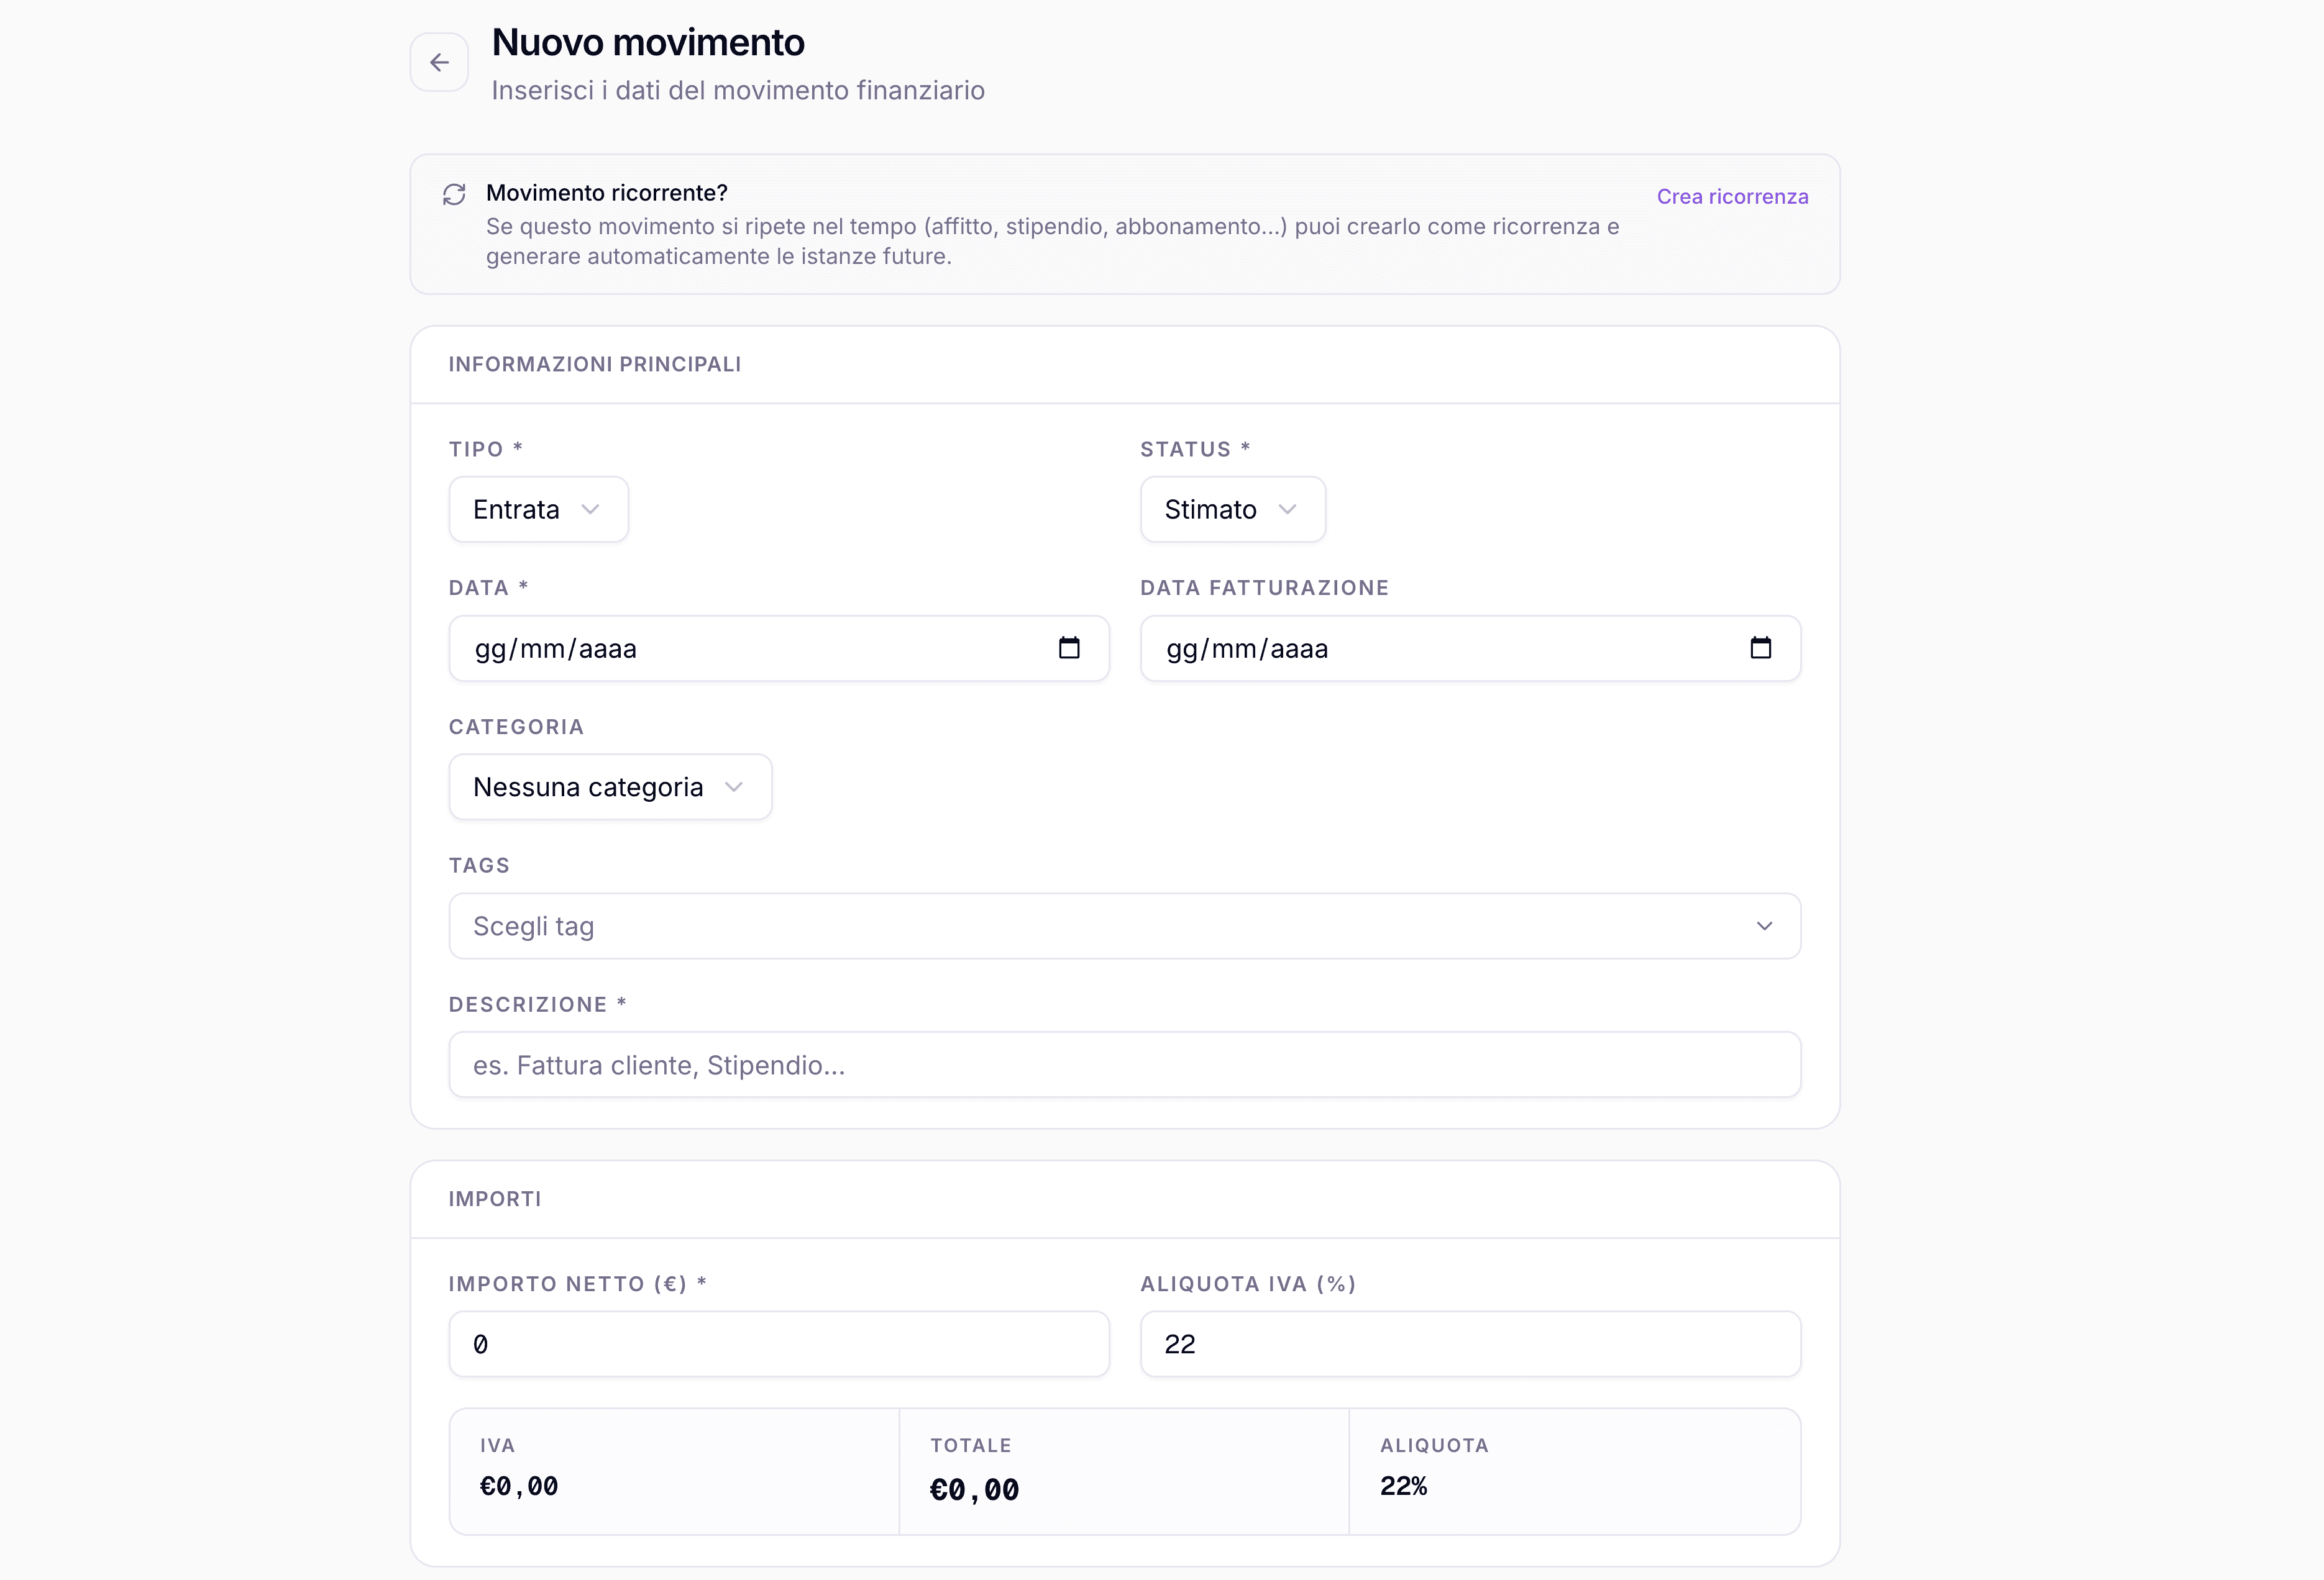Click the recurring movement refresh icon
This screenshot has height=1580, width=2324.
[454, 194]
